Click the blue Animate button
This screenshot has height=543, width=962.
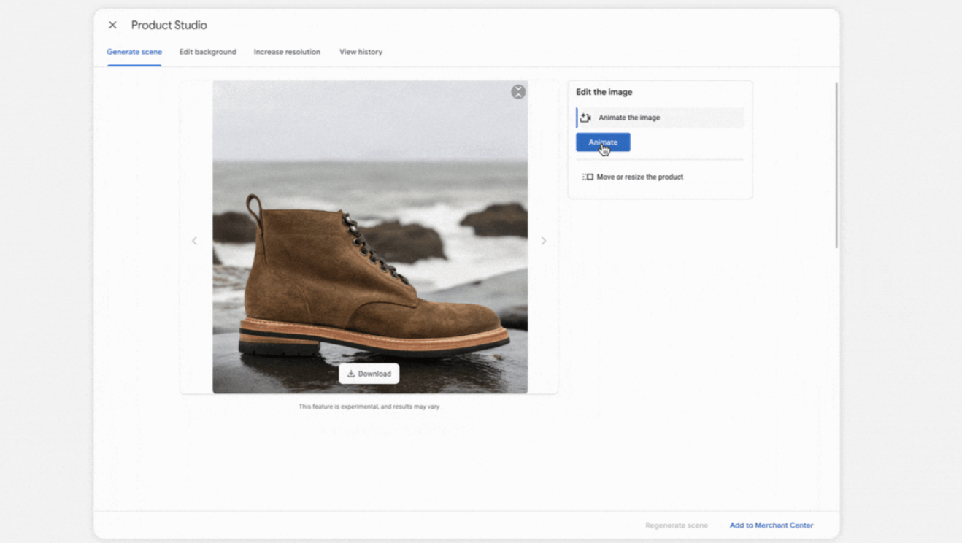[603, 142]
